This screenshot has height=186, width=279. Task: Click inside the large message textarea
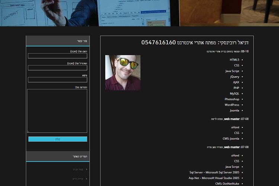[x=57, y=111]
